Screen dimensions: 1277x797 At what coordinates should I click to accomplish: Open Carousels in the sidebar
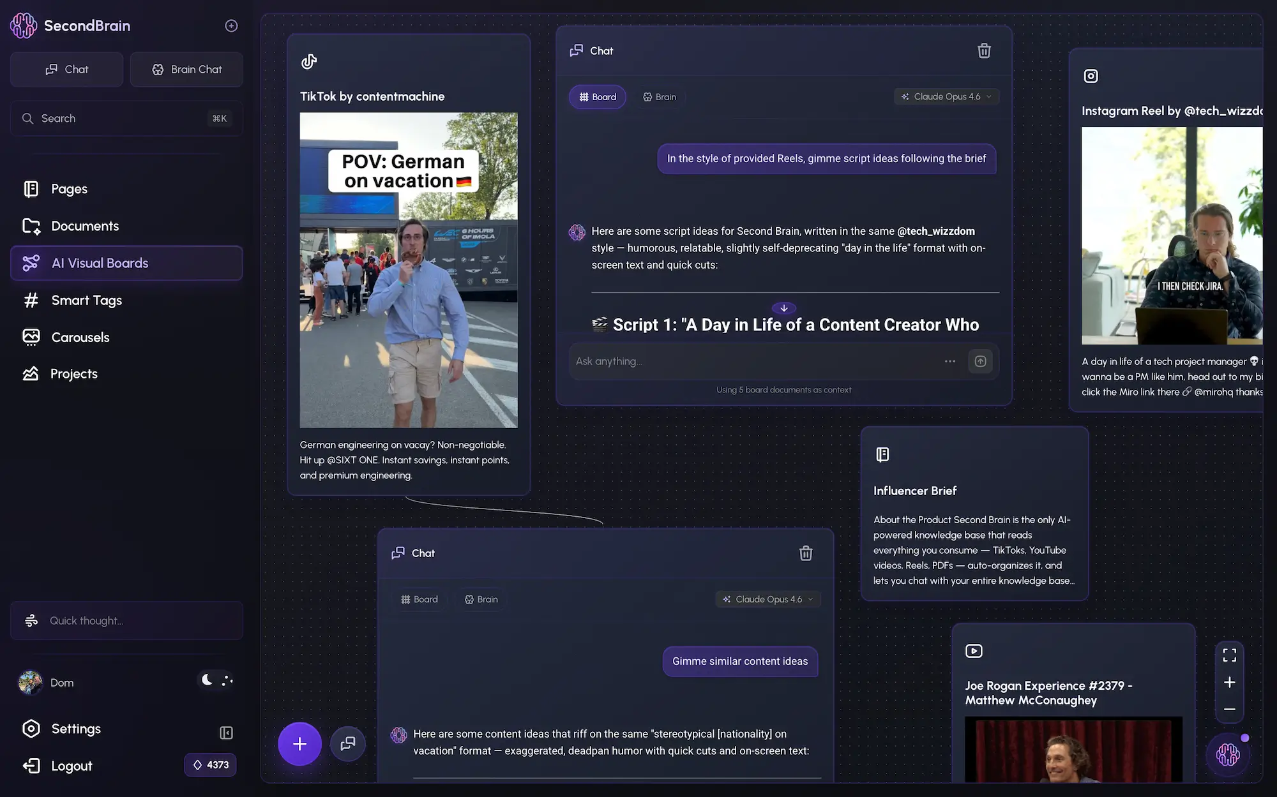point(126,337)
